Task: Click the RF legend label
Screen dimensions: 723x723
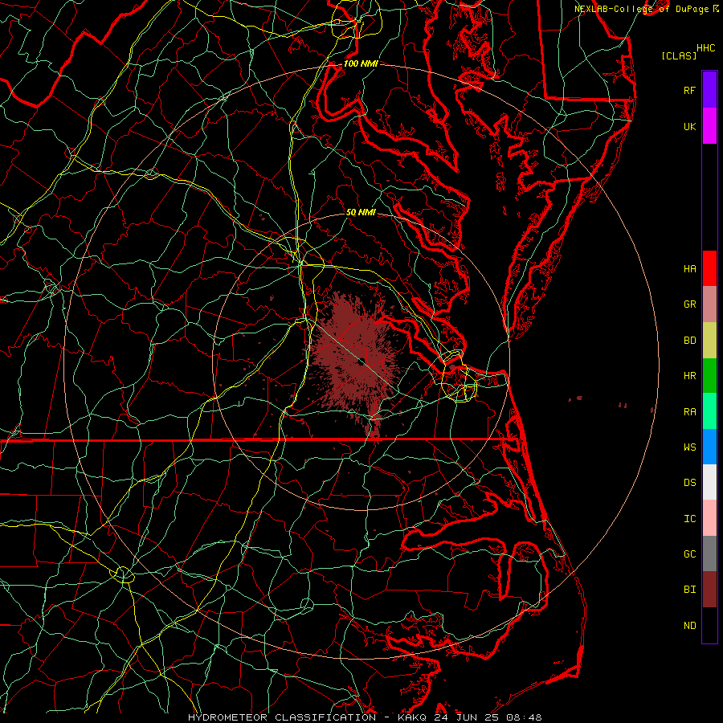Action: pos(689,90)
